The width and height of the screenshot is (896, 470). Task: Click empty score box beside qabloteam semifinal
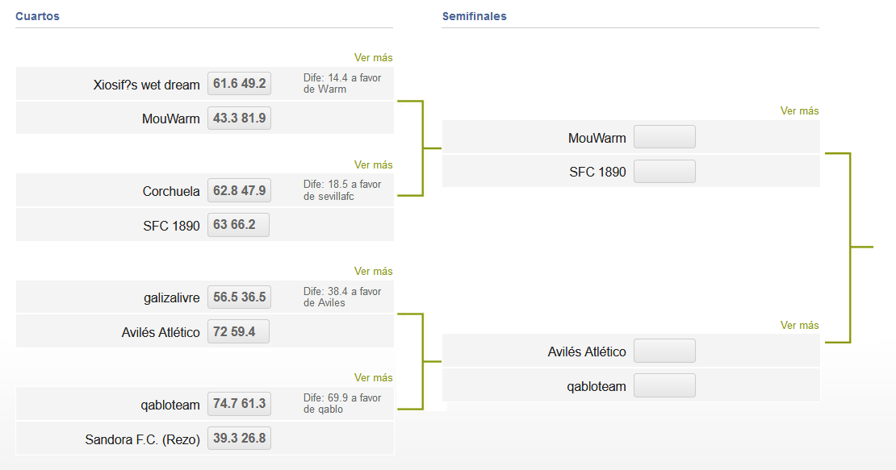coord(664,385)
